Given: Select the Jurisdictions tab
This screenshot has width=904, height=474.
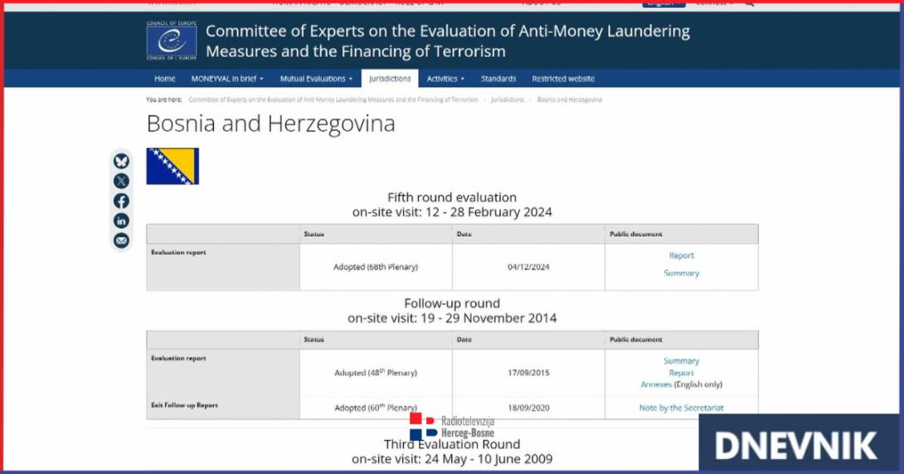Looking at the screenshot, I should (390, 79).
